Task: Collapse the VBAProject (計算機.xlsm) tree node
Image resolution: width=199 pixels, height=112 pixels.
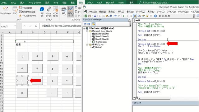Action: point(84,28)
